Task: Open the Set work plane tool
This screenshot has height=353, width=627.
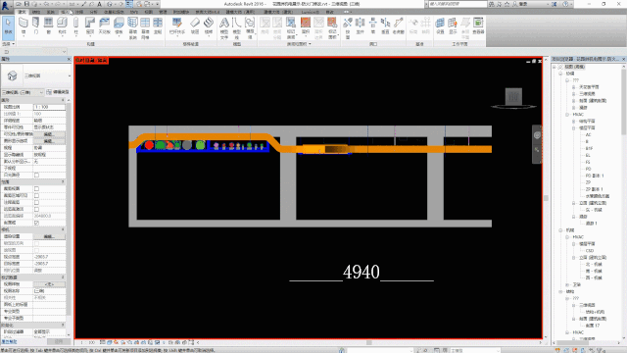Action: tap(440, 26)
